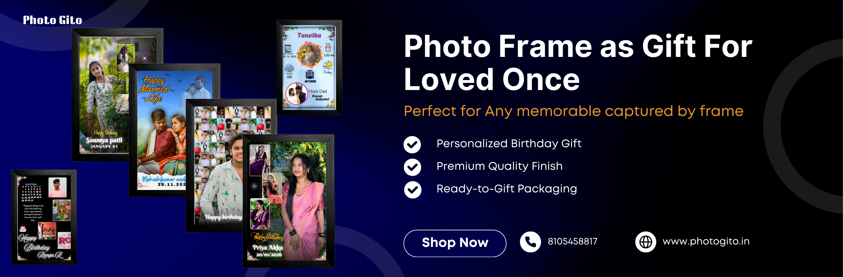This screenshot has width=843, height=277.
Task: Open the www.photogito.in link
Action: click(x=706, y=242)
